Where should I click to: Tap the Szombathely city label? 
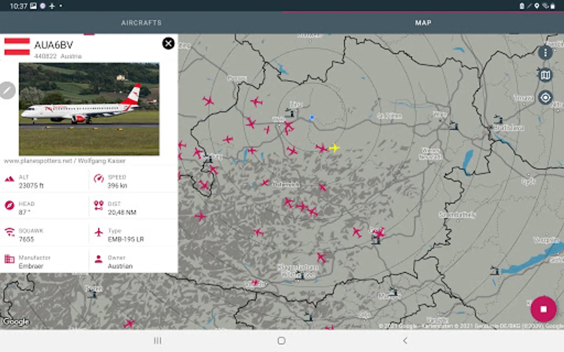click(x=457, y=215)
